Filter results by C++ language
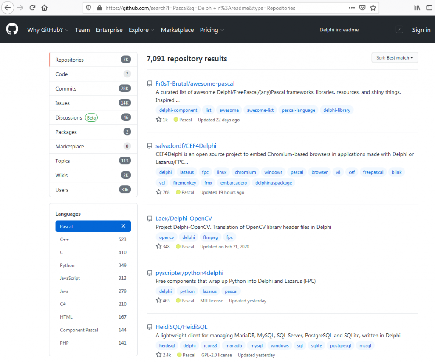 (x=93, y=239)
